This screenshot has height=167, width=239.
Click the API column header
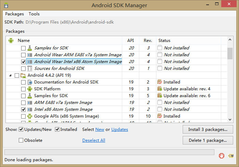tap(131, 41)
